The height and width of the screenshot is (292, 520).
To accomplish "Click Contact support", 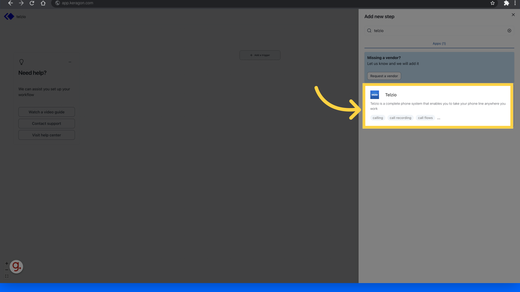I will click(47, 124).
